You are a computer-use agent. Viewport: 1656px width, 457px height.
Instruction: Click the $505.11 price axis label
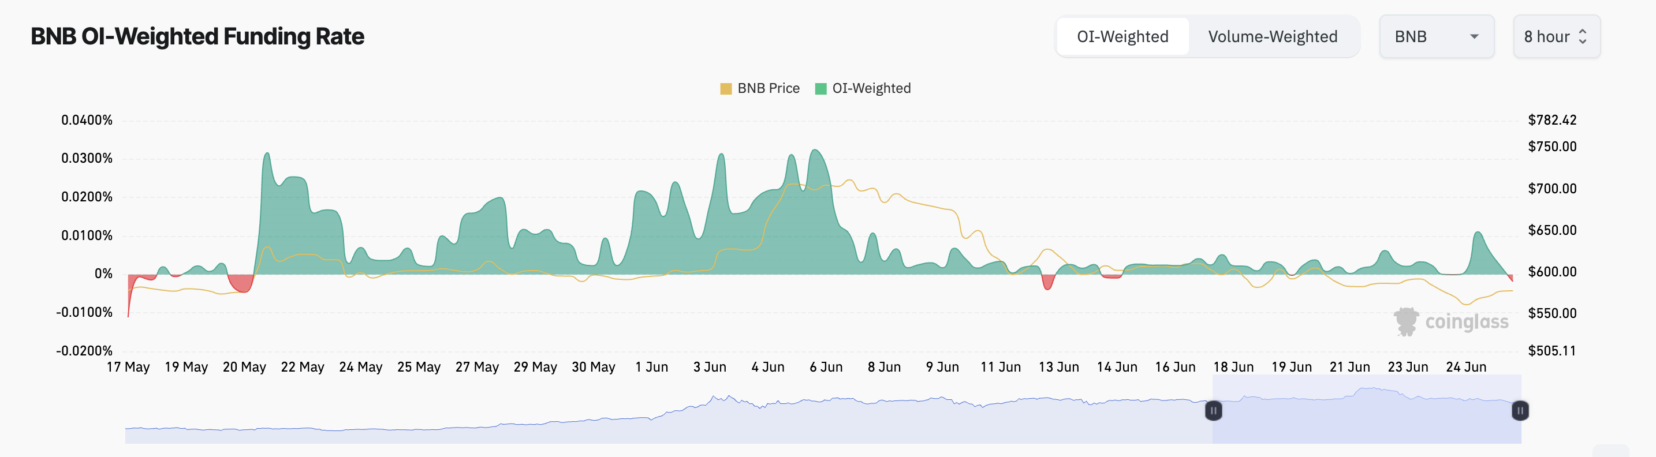1552,351
